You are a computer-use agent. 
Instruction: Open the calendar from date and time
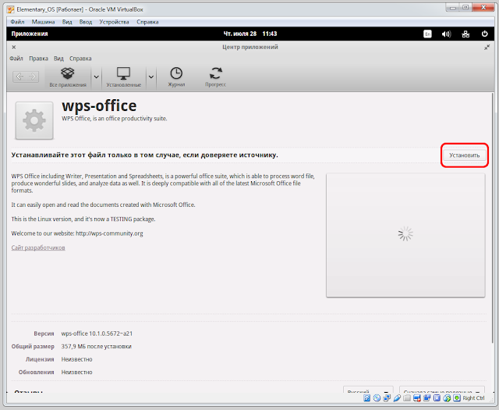(x=250, y=34)
